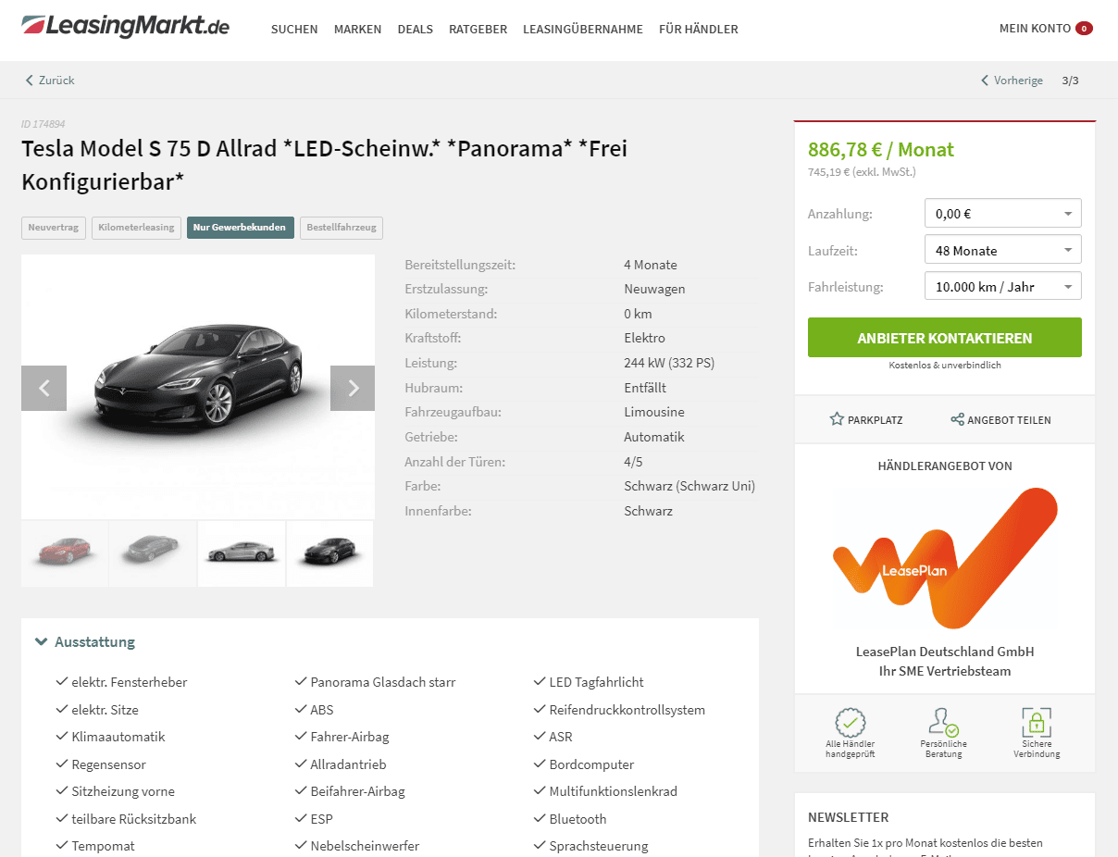Image resolution: width=1118 pixels, height=857 pixels.
Task: Click the Alle Händler handgeprüft badge icon
Action: (x=850, y=721)
